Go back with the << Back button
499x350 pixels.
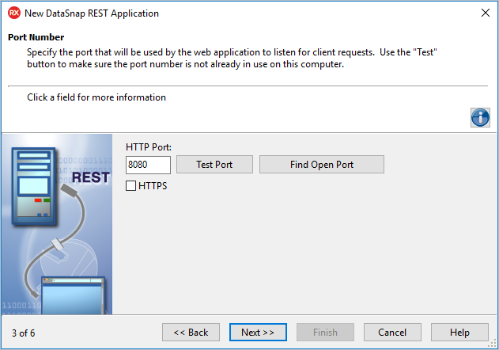(x=191, y=333)
